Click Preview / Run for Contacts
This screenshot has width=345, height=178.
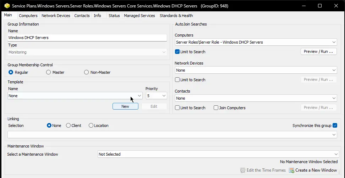(x=319, y=107)
